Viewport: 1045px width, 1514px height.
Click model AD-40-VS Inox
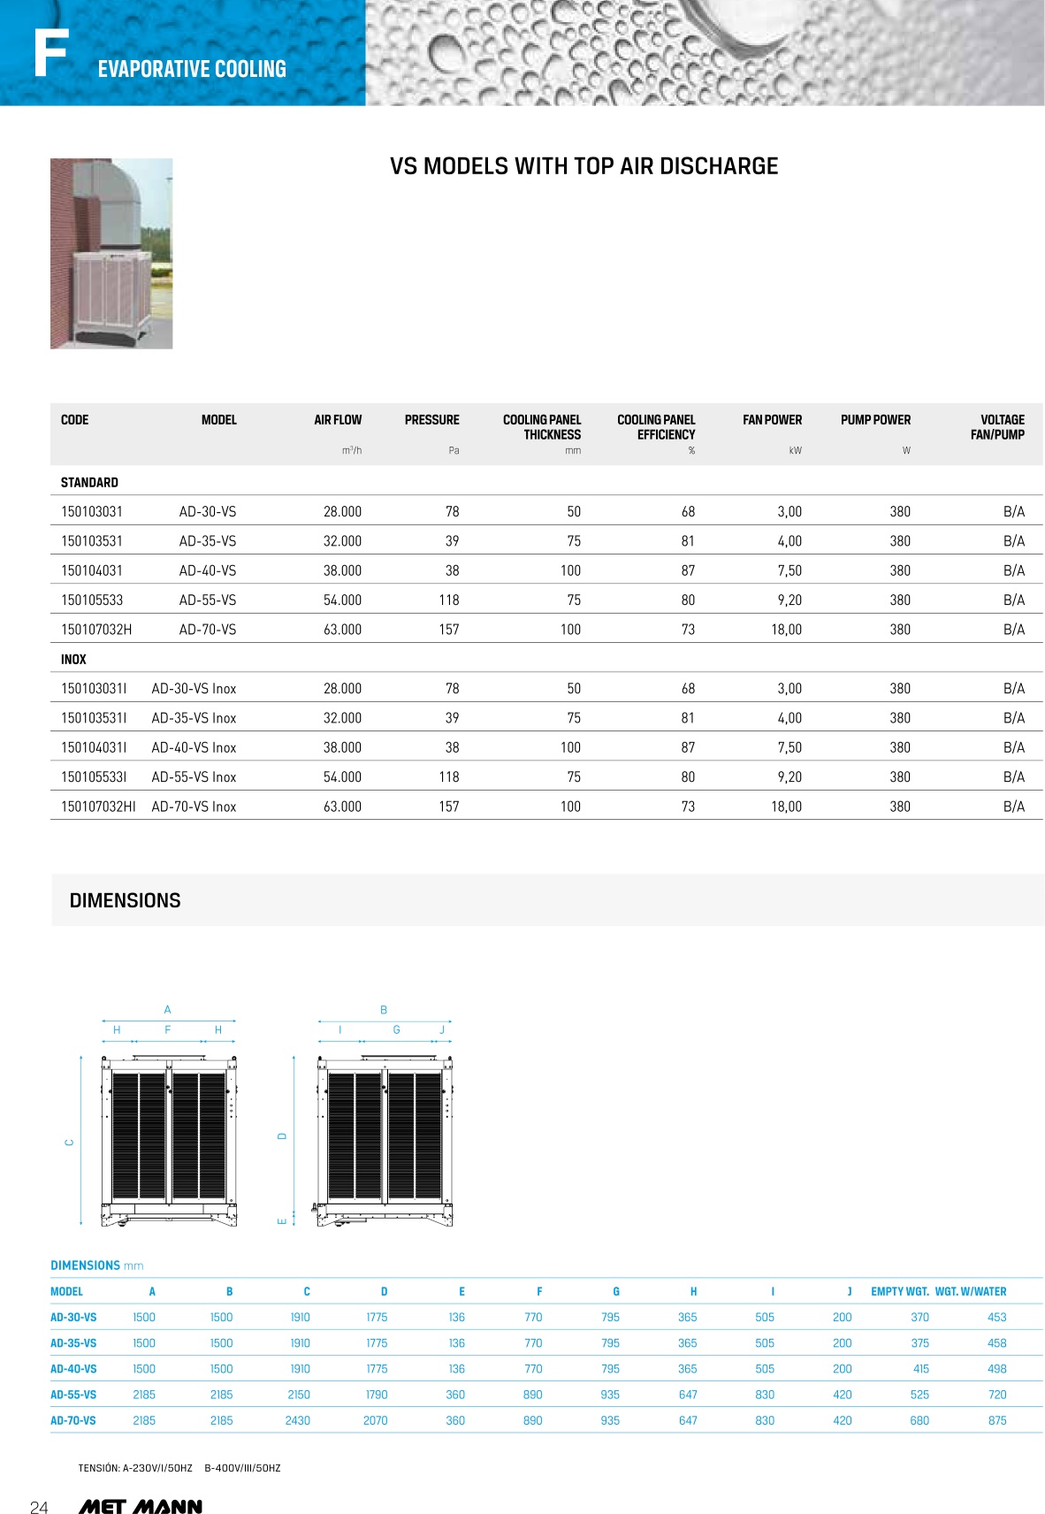click(x=194, y=748)
